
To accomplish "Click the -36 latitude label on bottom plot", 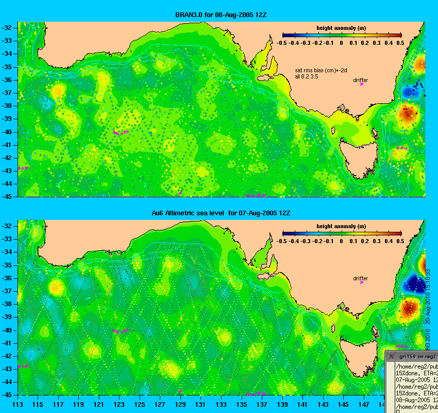I will [x=7, y=278].
